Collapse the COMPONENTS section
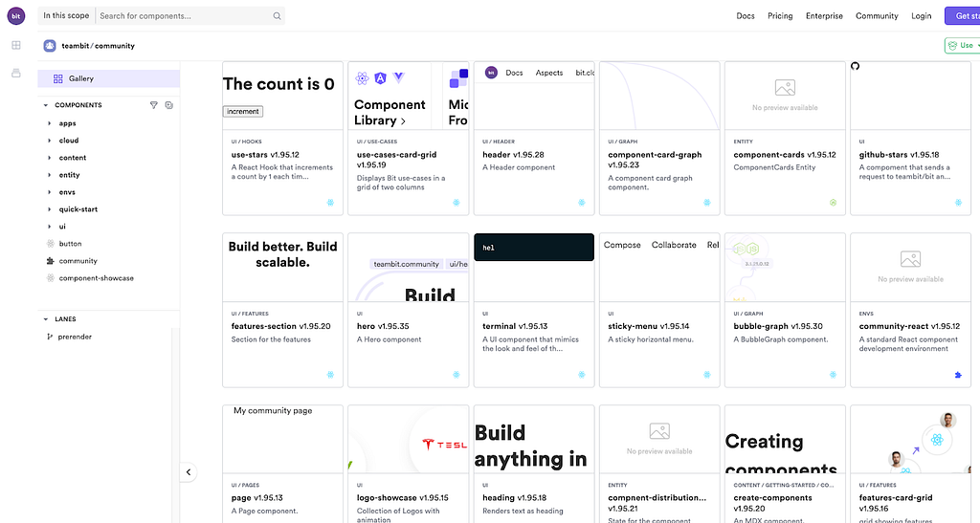Image resolution: width=980 pixels, height=523 pixels. (x=46, y=105)
